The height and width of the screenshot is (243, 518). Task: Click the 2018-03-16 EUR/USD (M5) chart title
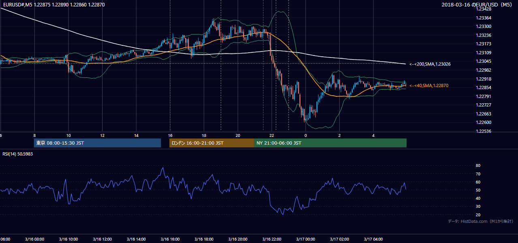(x=477, y=4)
